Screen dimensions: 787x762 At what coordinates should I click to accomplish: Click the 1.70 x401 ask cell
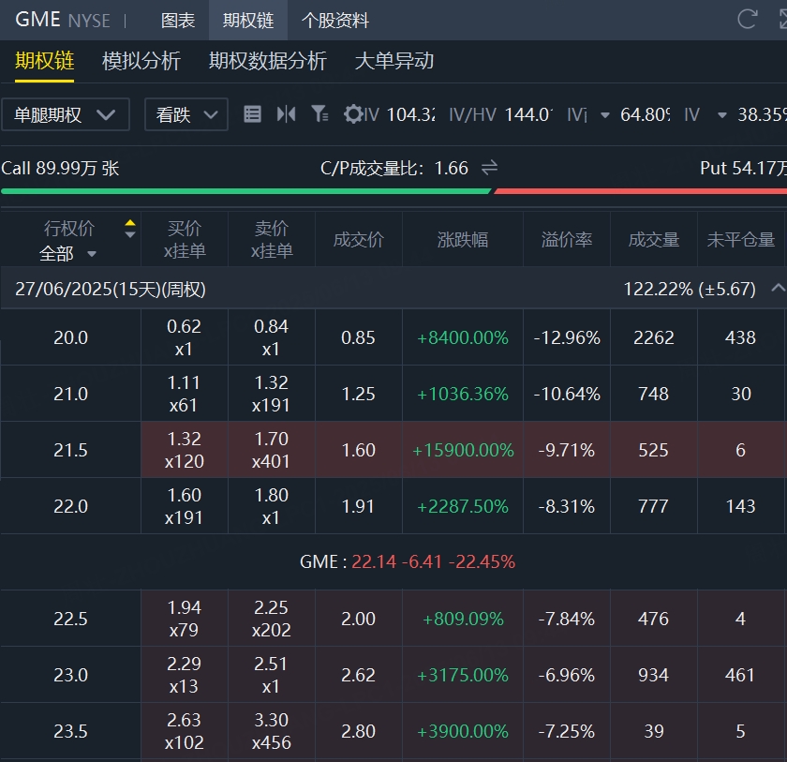tap(272, 450)
